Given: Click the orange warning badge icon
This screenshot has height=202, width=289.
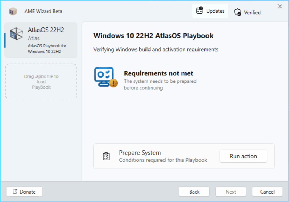Looking at the screenshot, I should (x=113, y=83).
